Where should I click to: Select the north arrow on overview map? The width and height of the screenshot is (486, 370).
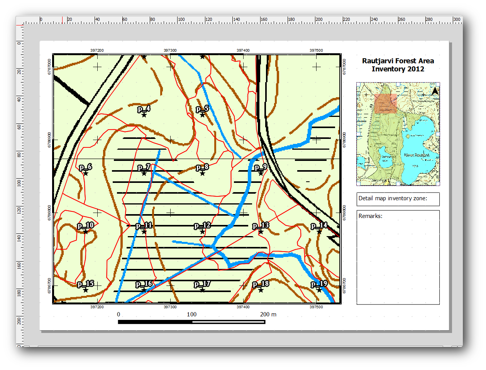point(435,91)
